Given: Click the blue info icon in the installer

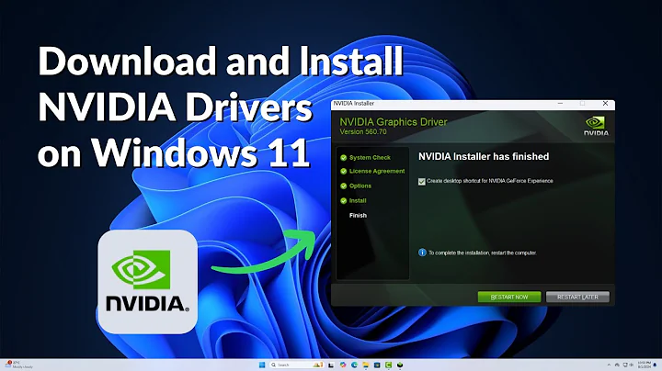Looking at the screenshot, I should click(x=422, y=253).
